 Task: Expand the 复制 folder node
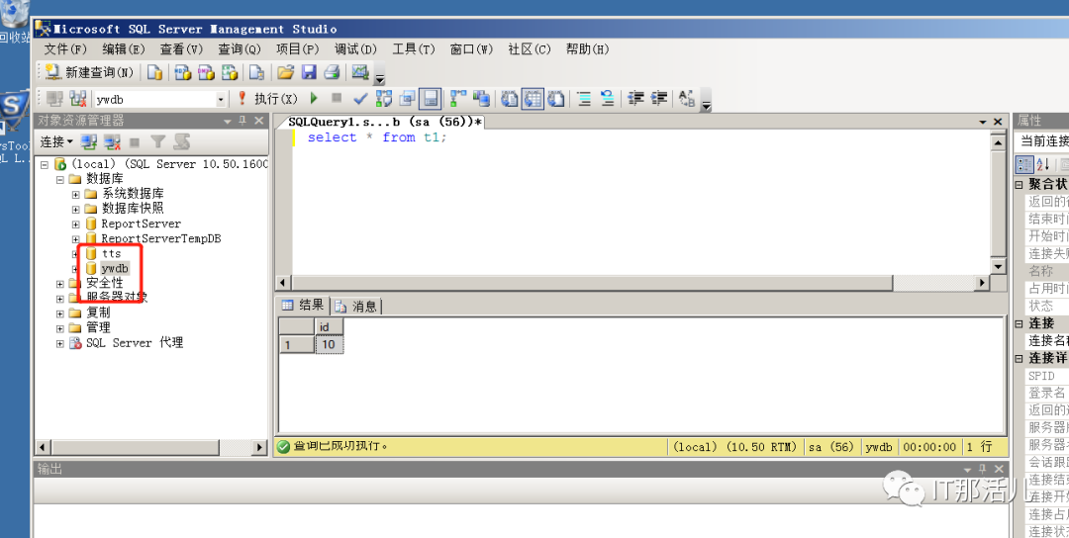click(60, 314)
